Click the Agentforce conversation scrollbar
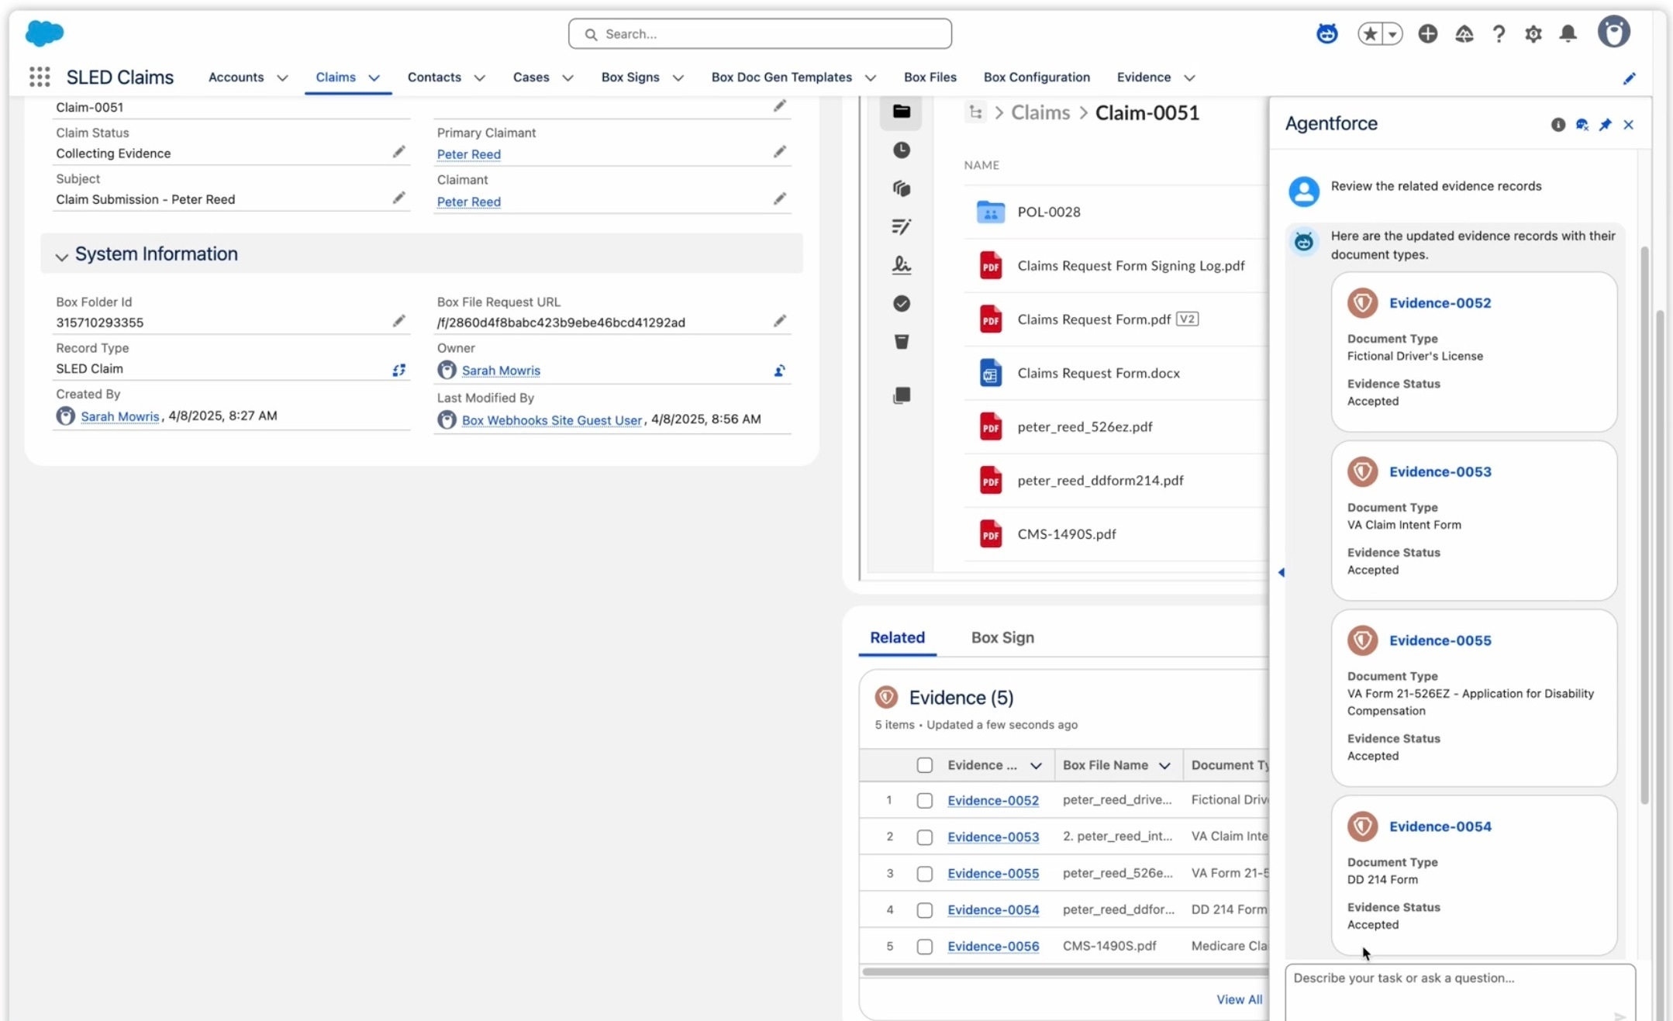 (x=1644, y=526)
